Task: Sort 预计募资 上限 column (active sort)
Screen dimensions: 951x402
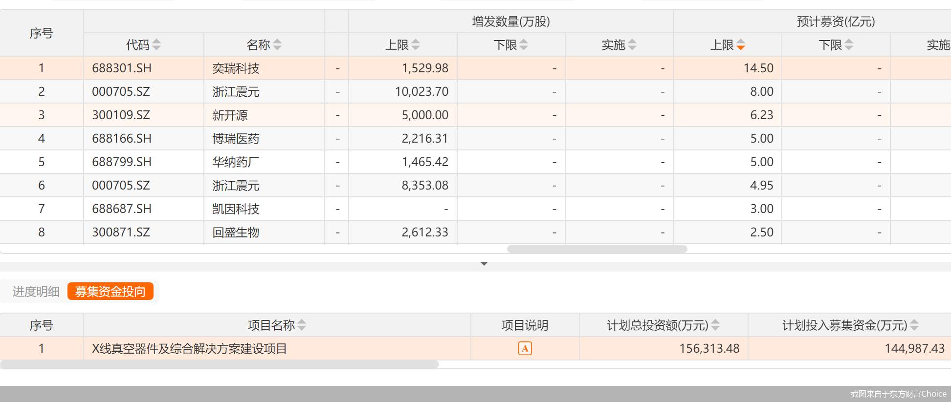Action: point(741,45)
